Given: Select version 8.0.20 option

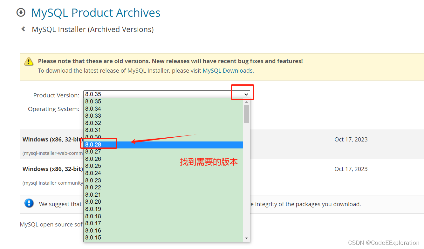Looking at the screenshot, I should [163, 202].
